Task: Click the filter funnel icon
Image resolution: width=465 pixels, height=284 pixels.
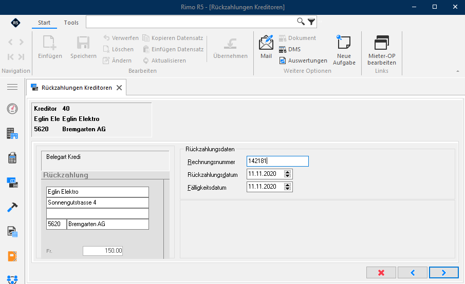Action: pyautogui.click(x=311, y=22)
